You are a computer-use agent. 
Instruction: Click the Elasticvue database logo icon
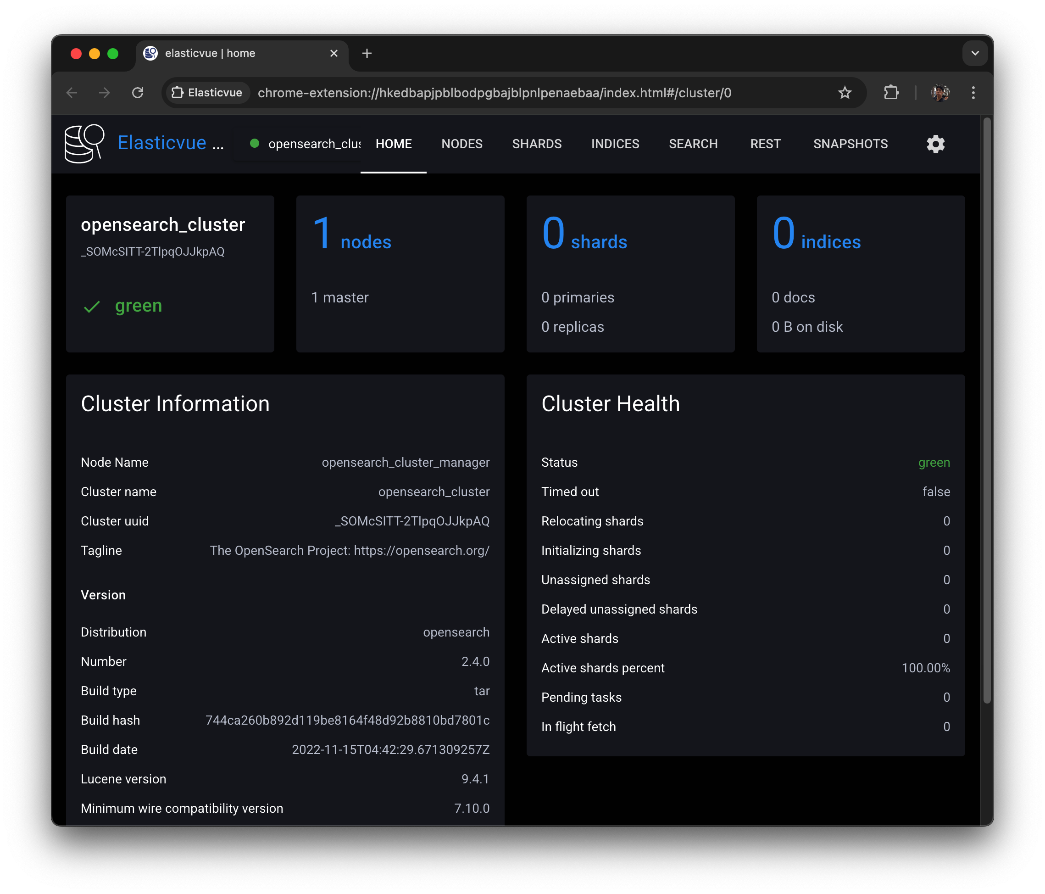[84, 144]
